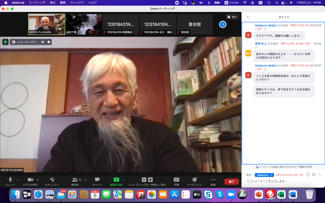This screenshot has height=203, width=325.
Task: Stop video with the ビデオの停止 camera icon
Action: (30, 181)
